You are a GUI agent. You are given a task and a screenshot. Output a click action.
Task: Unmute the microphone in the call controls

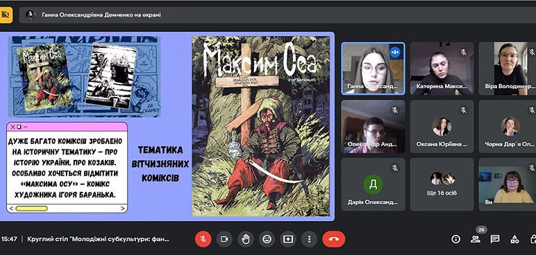tap(203, 239)
